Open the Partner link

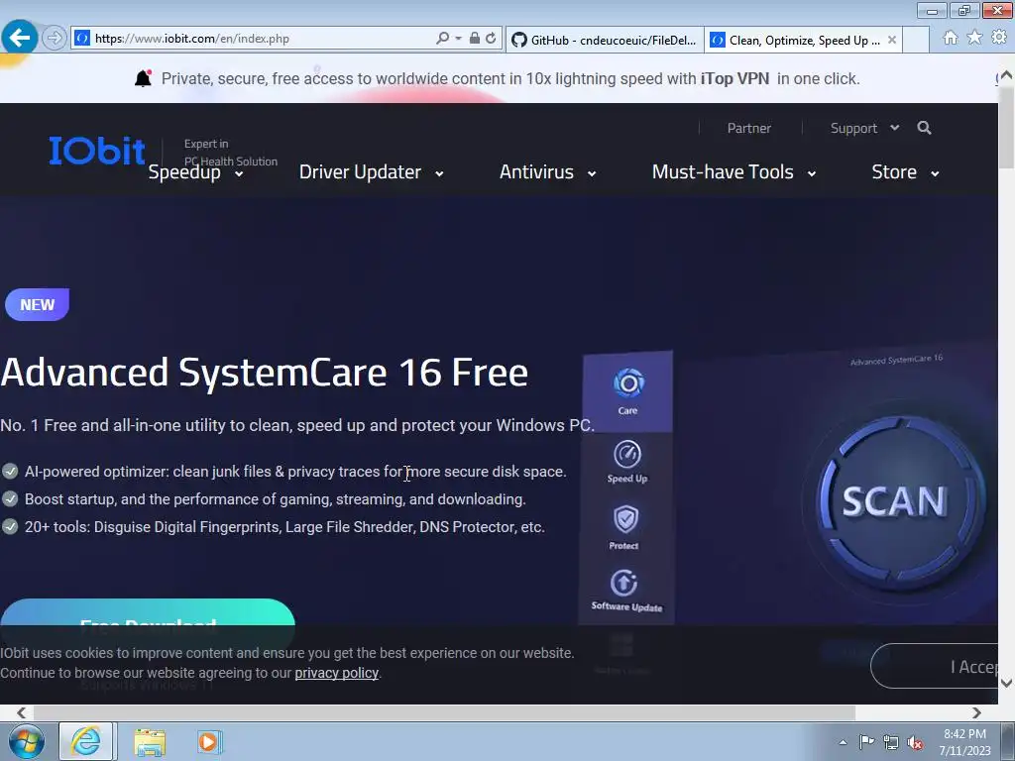749,128
